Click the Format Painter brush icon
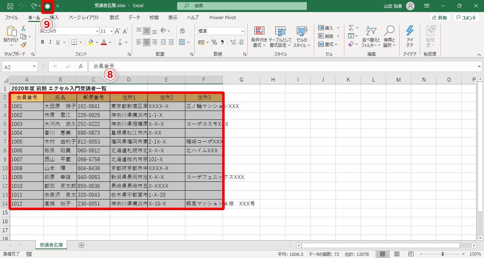The height and width of the screenshot is (258, 484). [23, 45]
